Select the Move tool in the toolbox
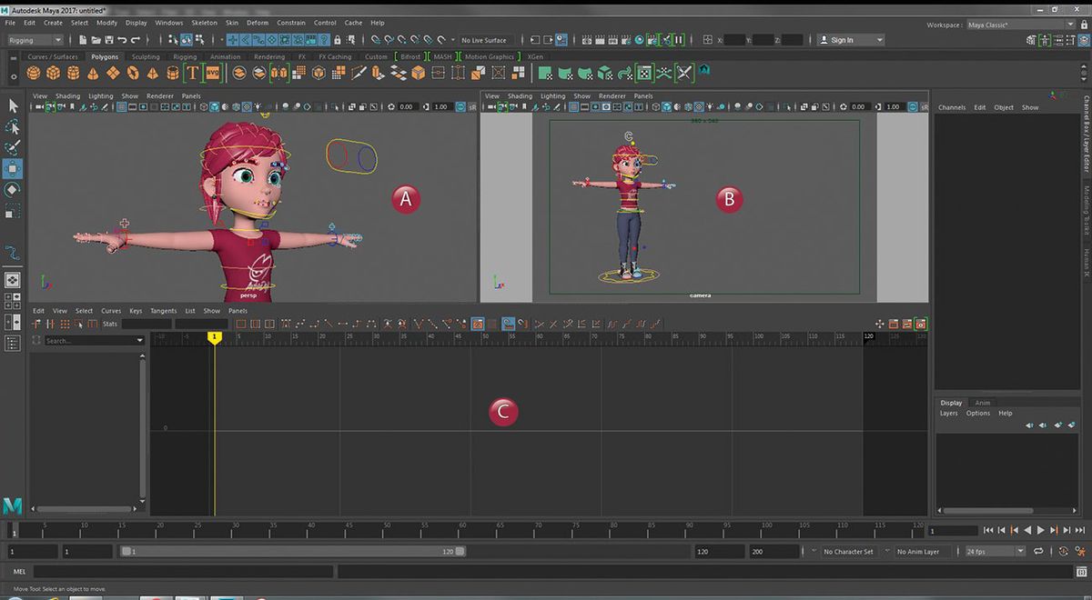 pyautogui.click(x=13, y=168)
